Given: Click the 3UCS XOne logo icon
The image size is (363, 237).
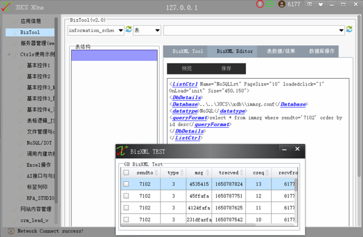Looking at the screenshot, I should 6,6.
